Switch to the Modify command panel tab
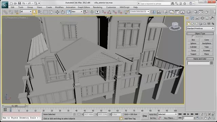The image size is (217, 122). 192,18
